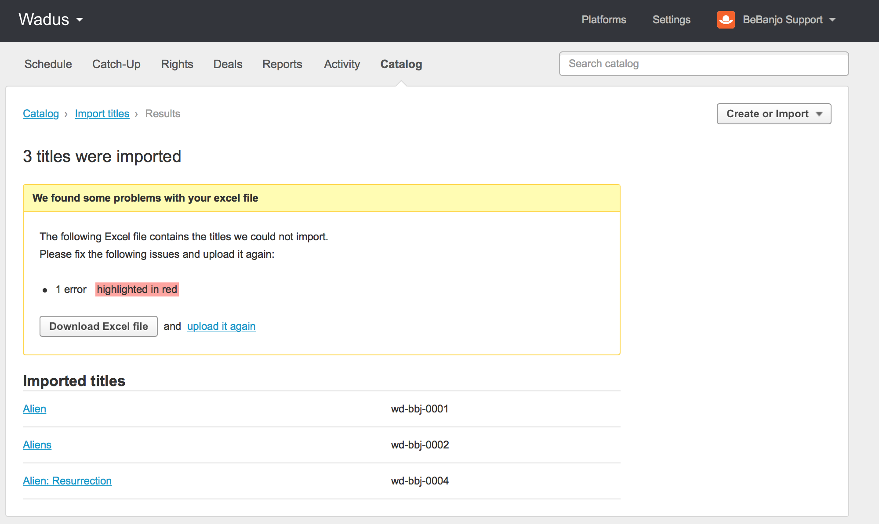Open Settings in the top bar
The width and height of the screenshot is (879, 524).
click(671, 20)
